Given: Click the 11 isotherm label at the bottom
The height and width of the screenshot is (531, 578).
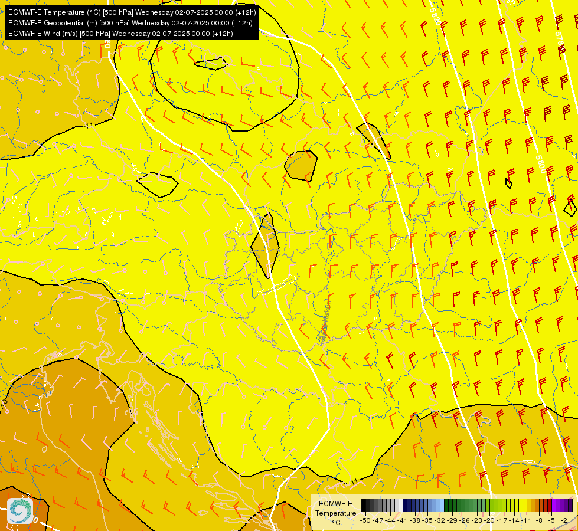Looking at the screenshot, I should tap(354, 481).
